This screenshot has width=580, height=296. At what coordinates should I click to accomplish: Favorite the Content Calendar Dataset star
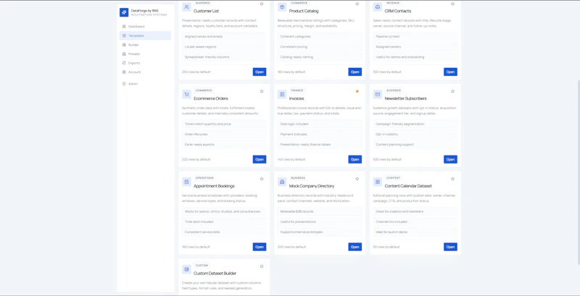tap(452, 179)
